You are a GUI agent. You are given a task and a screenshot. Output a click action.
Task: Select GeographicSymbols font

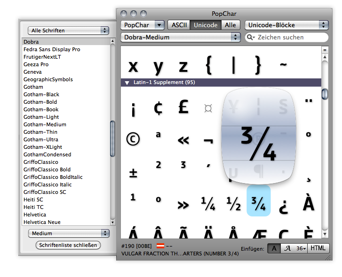(x=66, y=79)
